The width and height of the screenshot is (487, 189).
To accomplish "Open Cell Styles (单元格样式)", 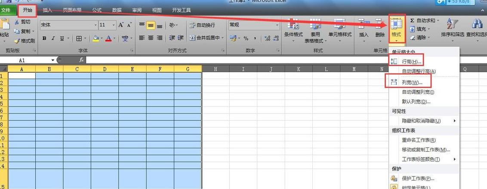I will [340, 31].
